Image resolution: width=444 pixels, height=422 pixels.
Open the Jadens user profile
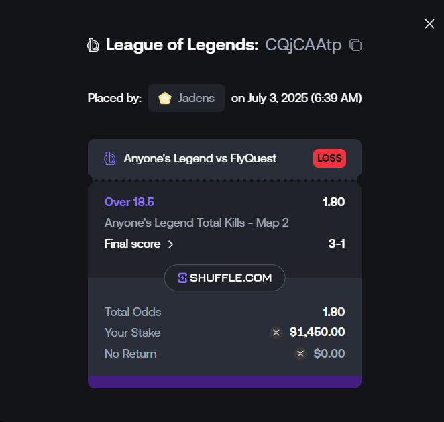[x=186, y=98]
